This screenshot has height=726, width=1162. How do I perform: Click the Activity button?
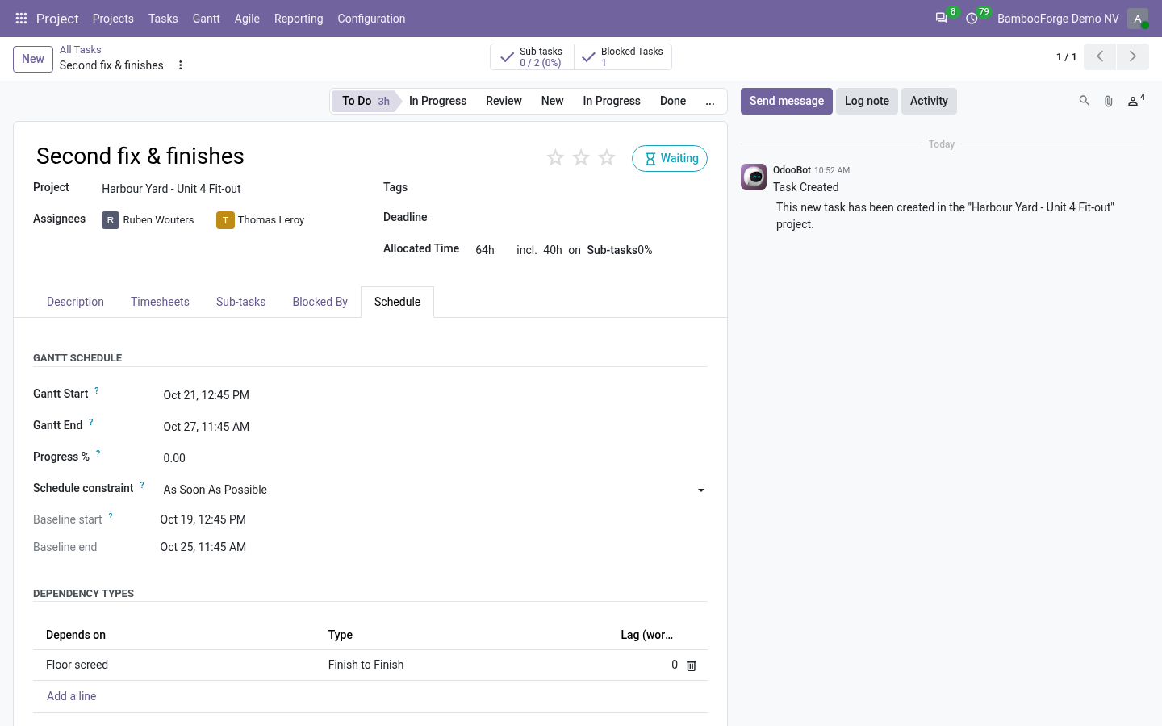929,101
